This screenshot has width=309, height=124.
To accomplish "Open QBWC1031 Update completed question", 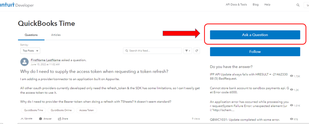I will pyautogui.click(x=245, y=119).
